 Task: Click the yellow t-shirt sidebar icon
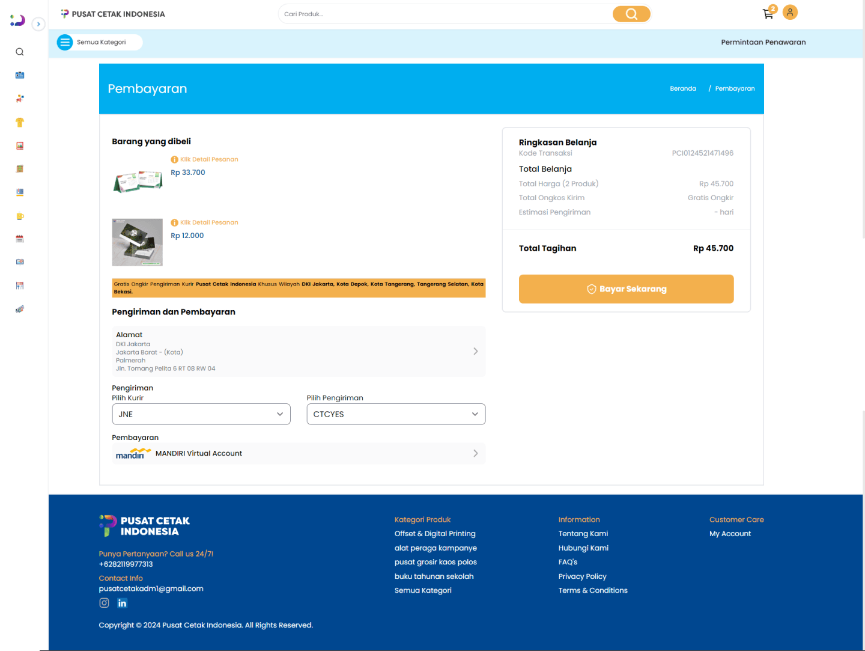click(x=20, y=123)
